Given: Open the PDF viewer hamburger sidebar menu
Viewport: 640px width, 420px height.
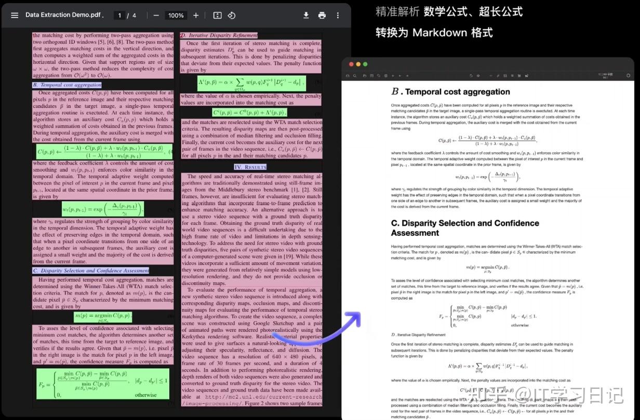Looking at the screenshot, I should coord(15,15).
